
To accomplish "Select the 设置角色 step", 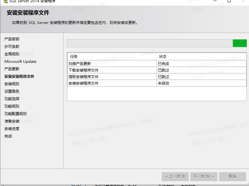I will [x=12, y=91].
